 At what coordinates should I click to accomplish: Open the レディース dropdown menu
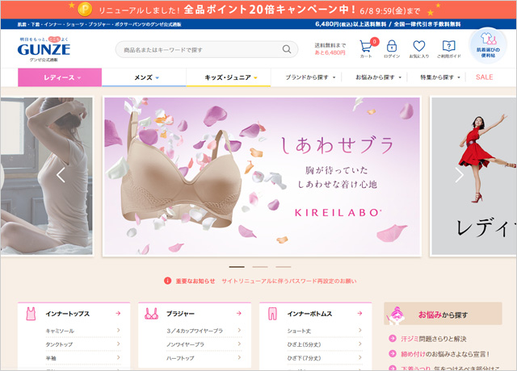(x=60, y=77)
